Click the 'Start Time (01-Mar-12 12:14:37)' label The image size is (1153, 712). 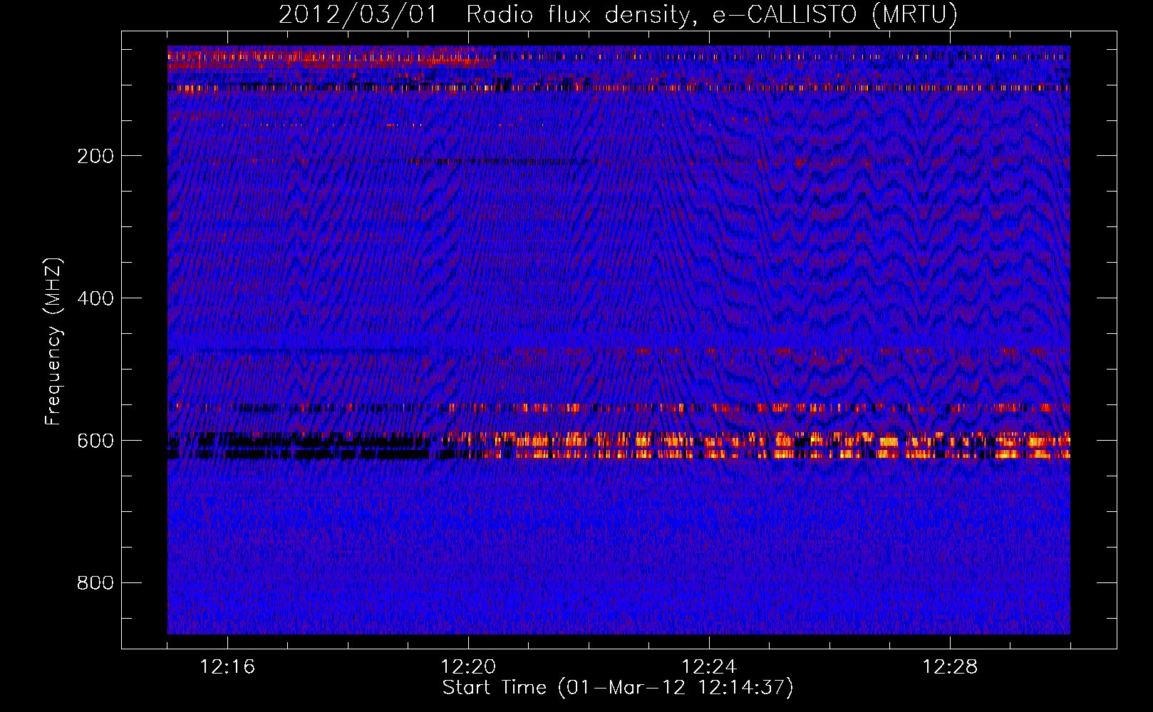coord(618,688)
